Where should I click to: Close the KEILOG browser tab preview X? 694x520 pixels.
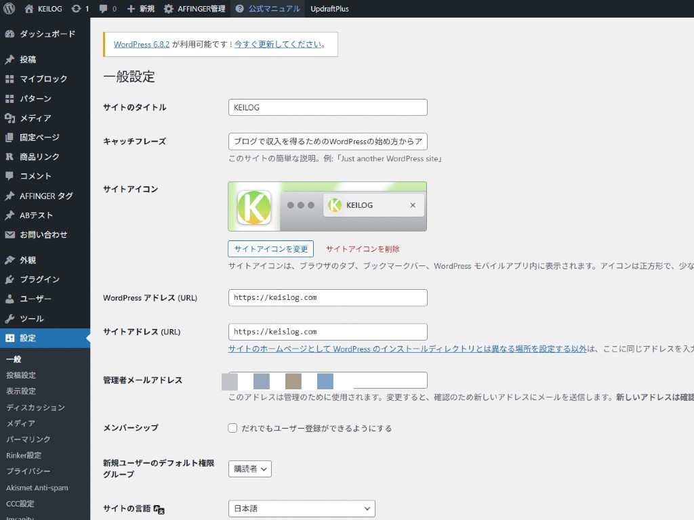coord(413,205)
